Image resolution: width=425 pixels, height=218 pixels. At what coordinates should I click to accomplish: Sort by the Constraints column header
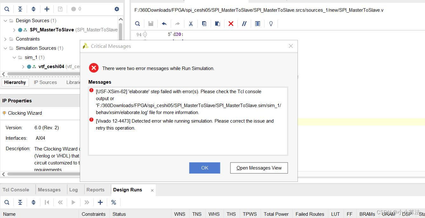93,214
